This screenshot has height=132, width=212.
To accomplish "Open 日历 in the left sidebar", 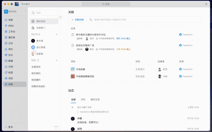I will (15, 43).
